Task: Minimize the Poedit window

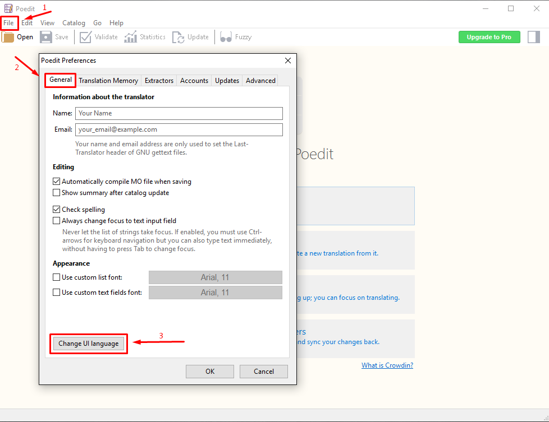Action: (485, 8)
